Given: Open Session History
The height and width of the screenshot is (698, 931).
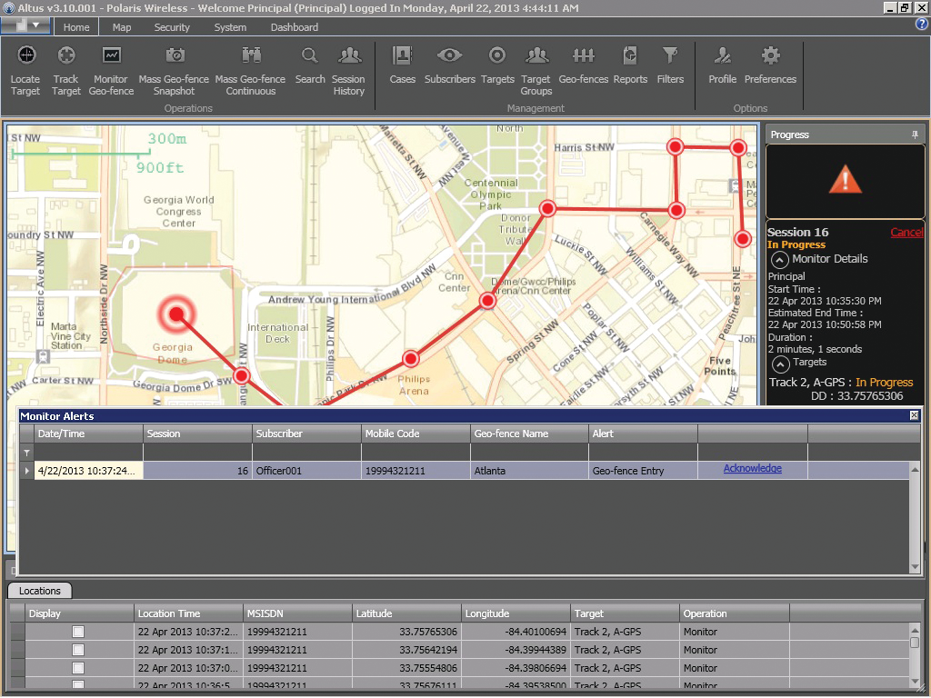Looking at the screenshot, I should 348,70.
